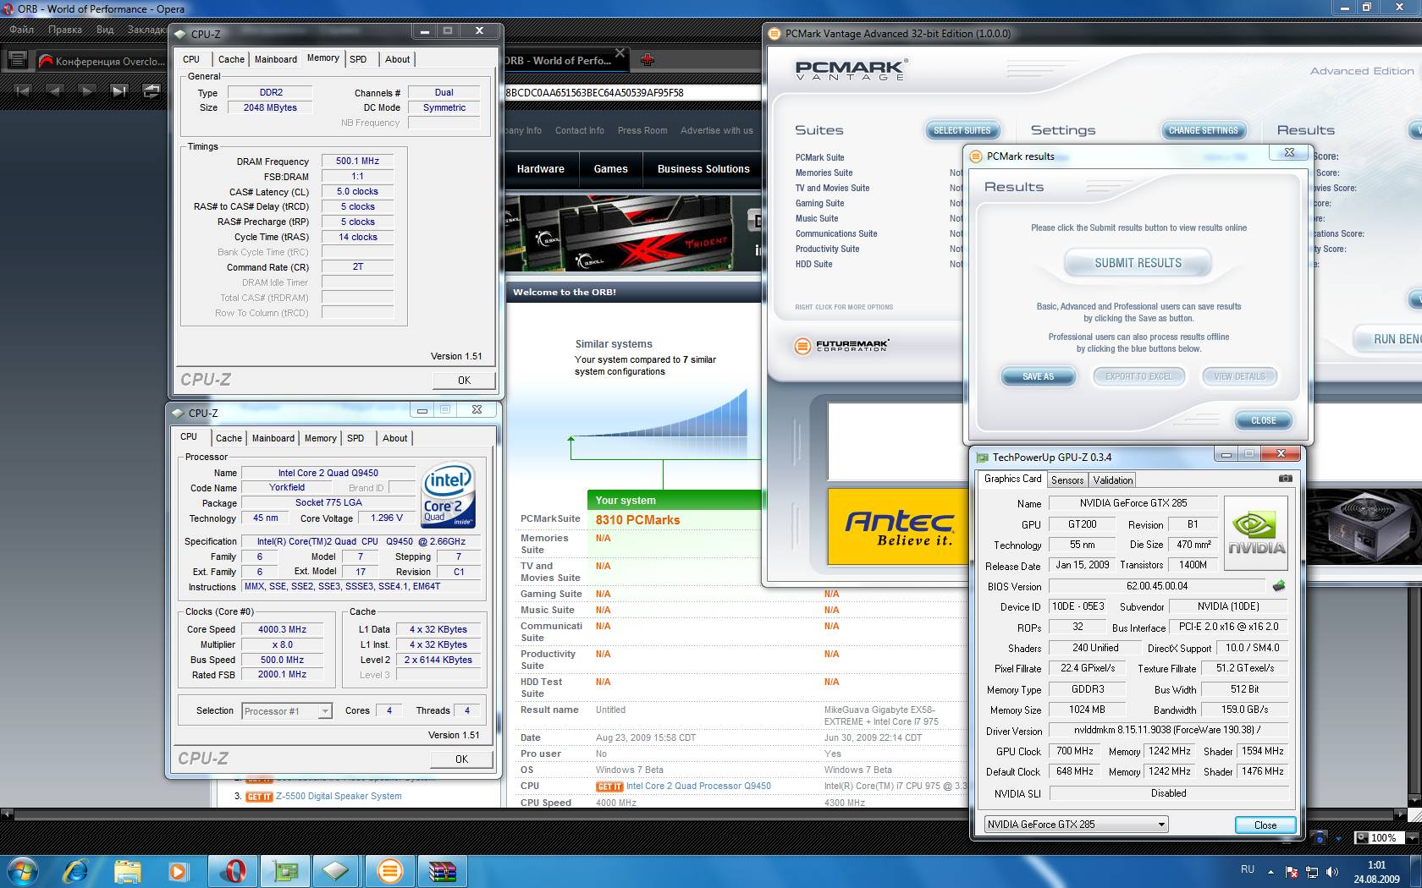Go back with Opera's back arrow
This screenshot has height=888, width=1422.
(55, 90)
